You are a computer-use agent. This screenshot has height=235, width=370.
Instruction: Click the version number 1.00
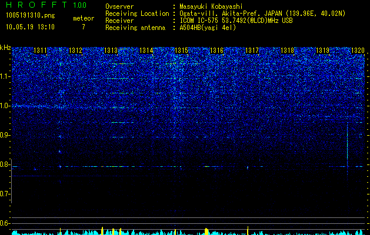(x=79, y=5)
